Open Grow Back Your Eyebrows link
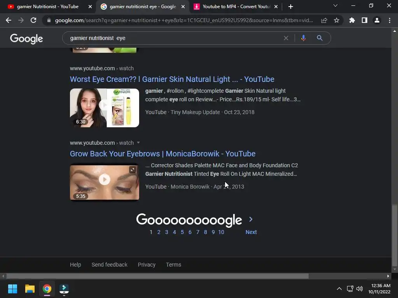398x298 pixels. point(163,154)
